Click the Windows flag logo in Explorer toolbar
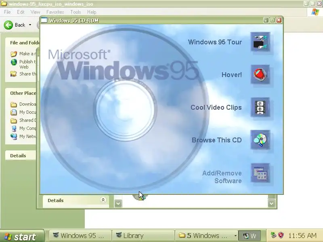323x242 pixels. [315, 12]
